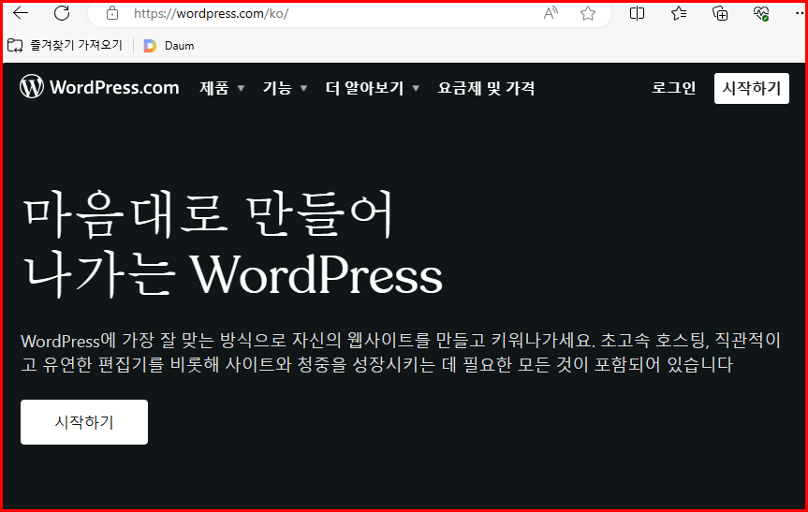The width and height of the screenshot is (808, 512).
Task: Click 시작하기 button in the header
Action: [751, 88]
